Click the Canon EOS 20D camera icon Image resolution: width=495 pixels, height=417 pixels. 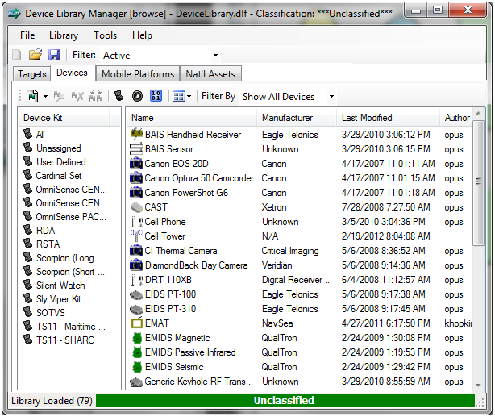pyautogui.click(x=136, y=163)
